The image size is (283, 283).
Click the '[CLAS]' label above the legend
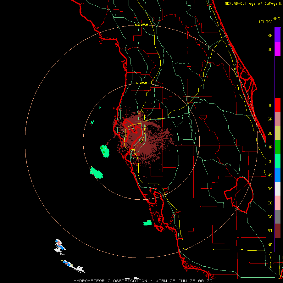coord(266,22)
